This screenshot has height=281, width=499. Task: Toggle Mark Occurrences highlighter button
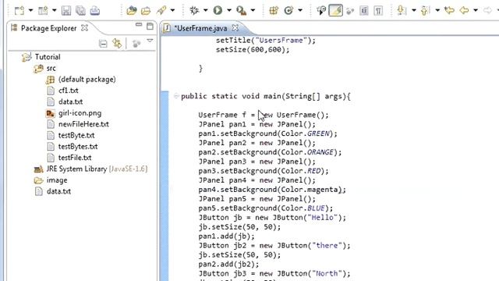click(x=336, y=10)
